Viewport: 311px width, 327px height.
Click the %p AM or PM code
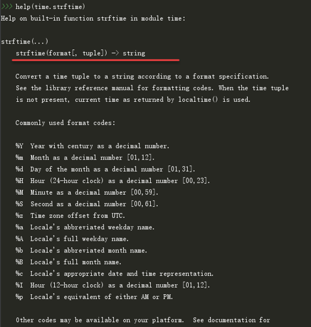(20, 297)
